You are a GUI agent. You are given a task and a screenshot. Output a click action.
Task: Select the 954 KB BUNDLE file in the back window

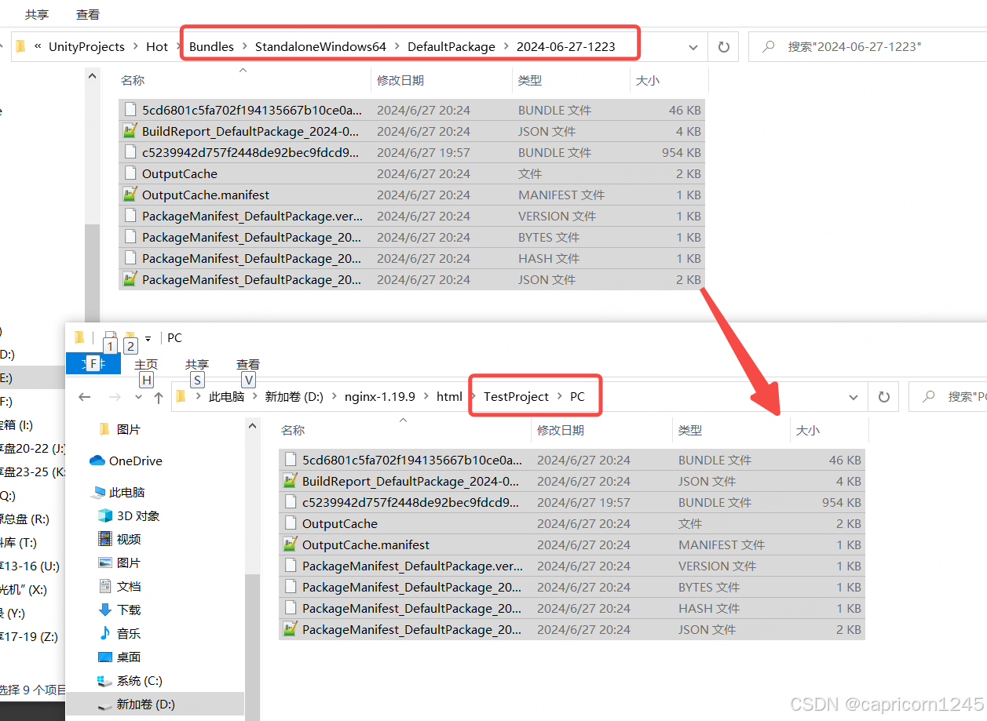click(x=411, y=152)
